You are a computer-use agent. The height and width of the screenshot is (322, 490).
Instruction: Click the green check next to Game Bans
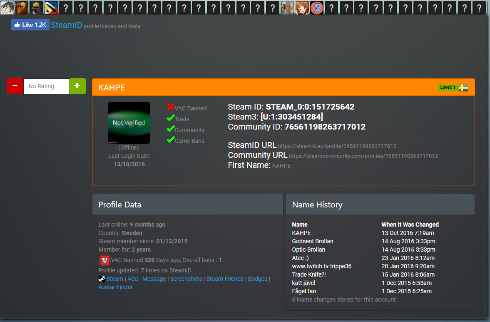point(170,140)
